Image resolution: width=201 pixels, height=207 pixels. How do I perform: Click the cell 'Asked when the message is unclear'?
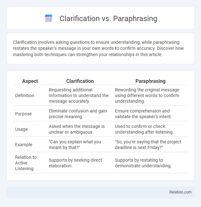pos(77,129)
